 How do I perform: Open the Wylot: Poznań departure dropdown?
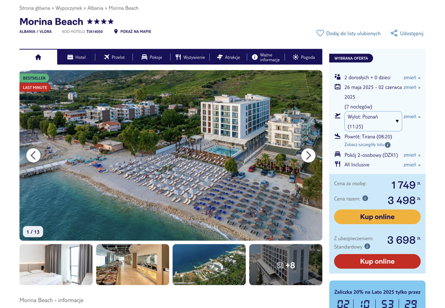(x=373, y=121)
